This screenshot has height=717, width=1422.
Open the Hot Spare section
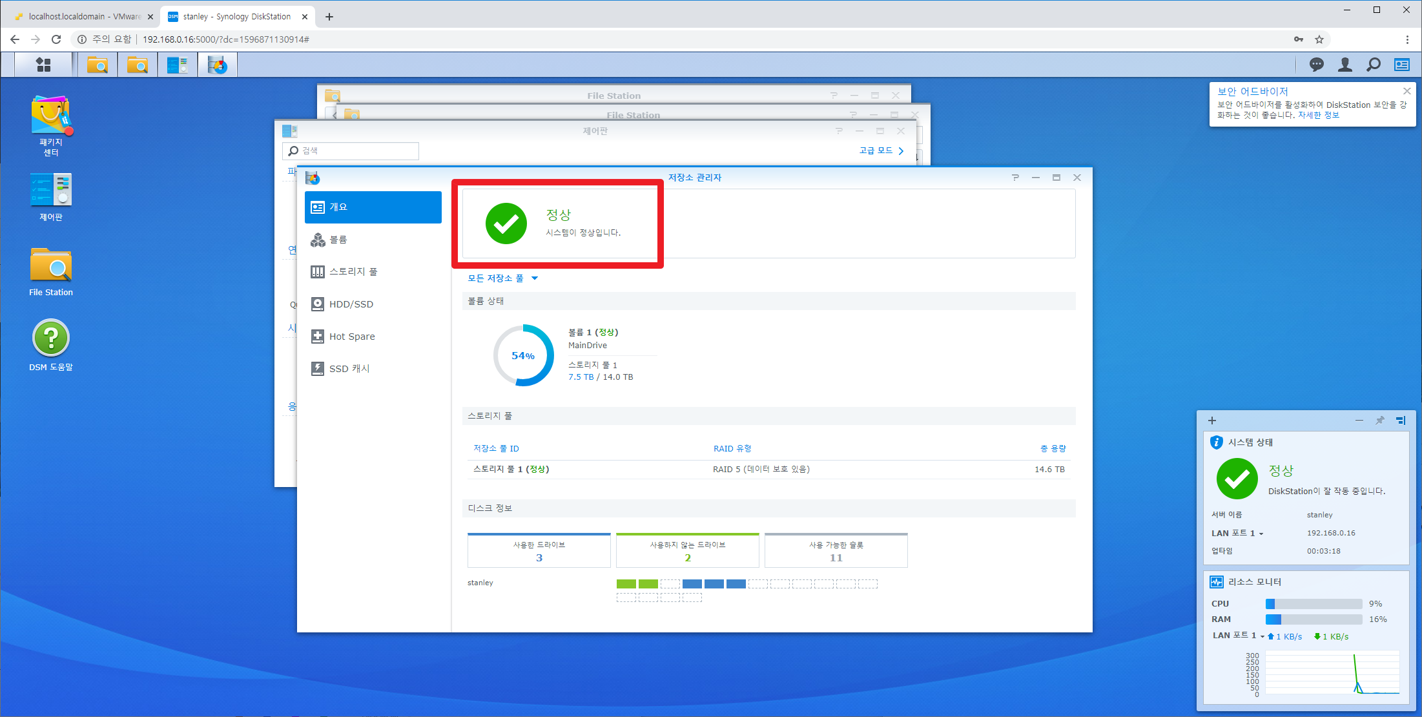tap(351, 337)
